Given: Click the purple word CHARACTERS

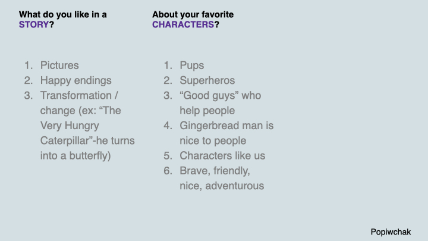Looking at the screenshot, I should (x=182, y=25).
